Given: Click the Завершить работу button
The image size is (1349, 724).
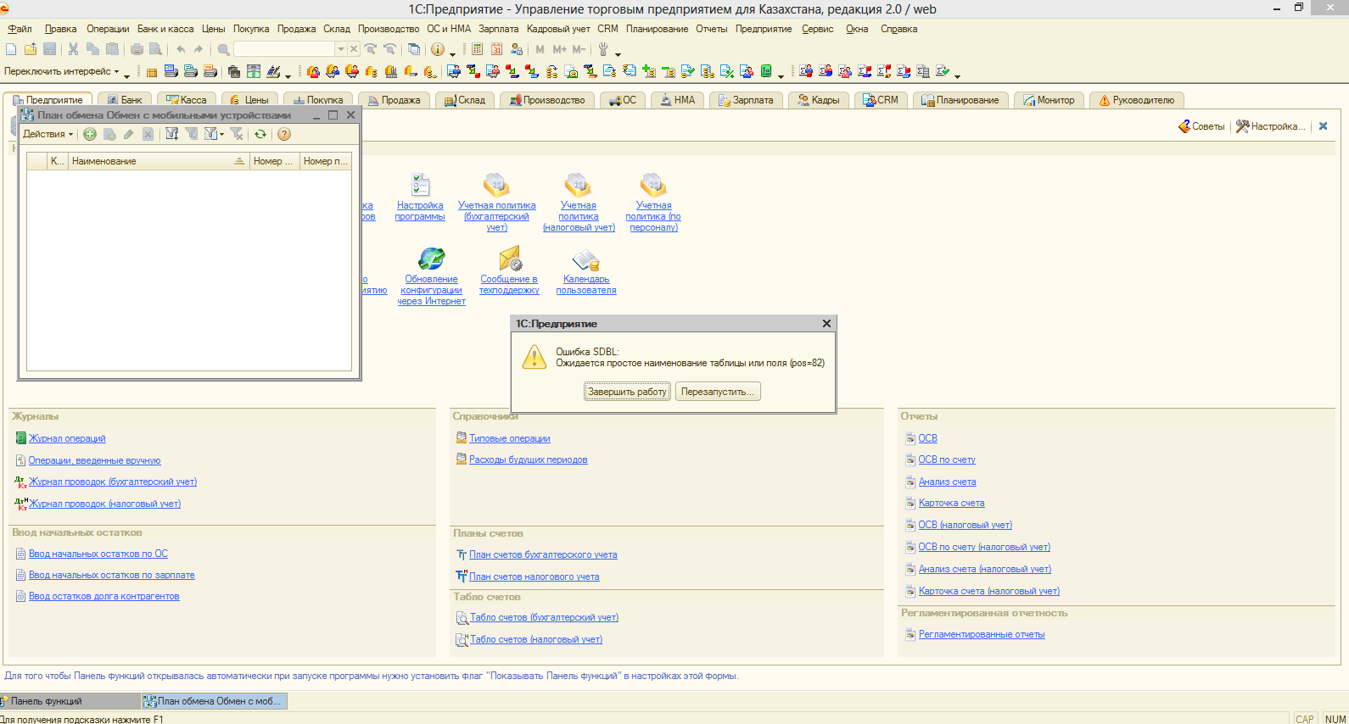Looking at the screenshot, I should pyautogui.click(x=627, y=392).
